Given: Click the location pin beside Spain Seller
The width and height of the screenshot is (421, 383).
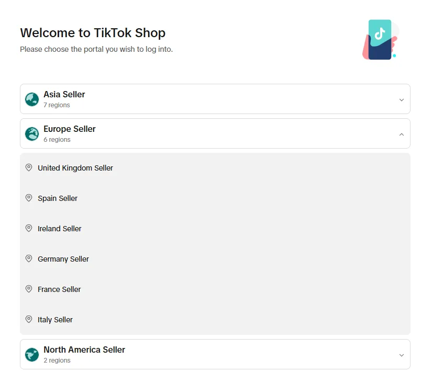Looking at the screenshot, I should [x=29, y=198].
